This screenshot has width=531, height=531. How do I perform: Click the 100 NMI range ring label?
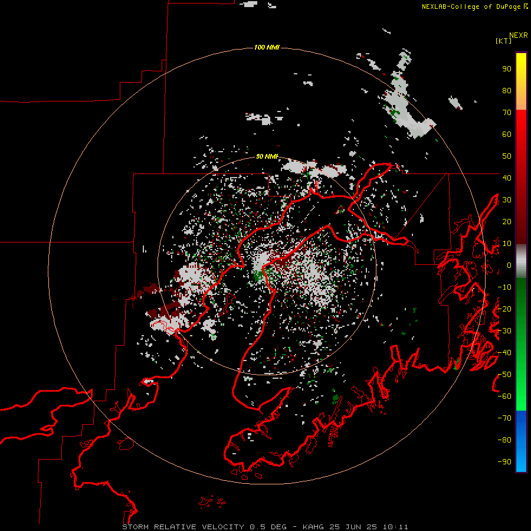[x=267, y=47]
